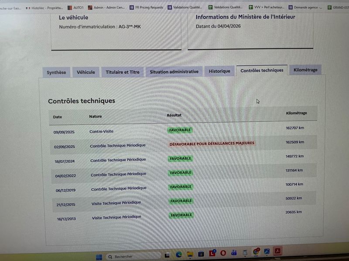Select the date 09/09/2025
Image resolution: width=349 pixels, height=261 pixels.
click(64, 132)
